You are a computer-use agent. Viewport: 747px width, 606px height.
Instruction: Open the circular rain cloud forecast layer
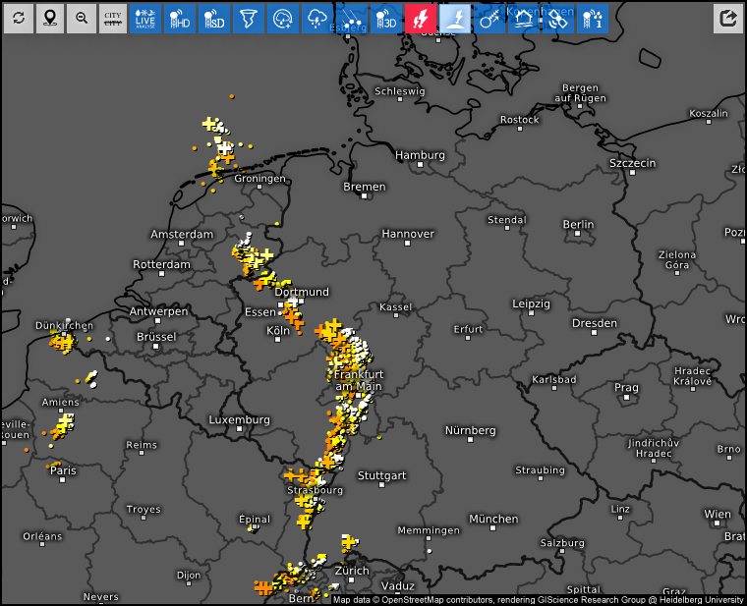coord(282,19)
